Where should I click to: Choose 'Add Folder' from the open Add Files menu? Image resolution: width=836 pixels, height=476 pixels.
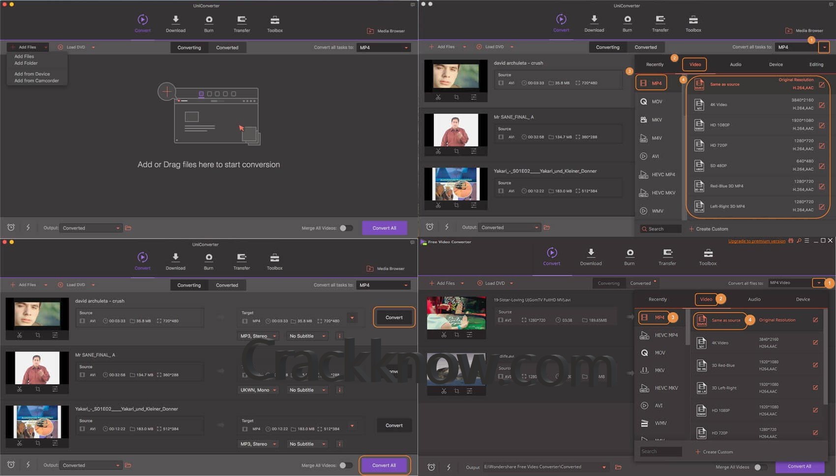point(26,63)
